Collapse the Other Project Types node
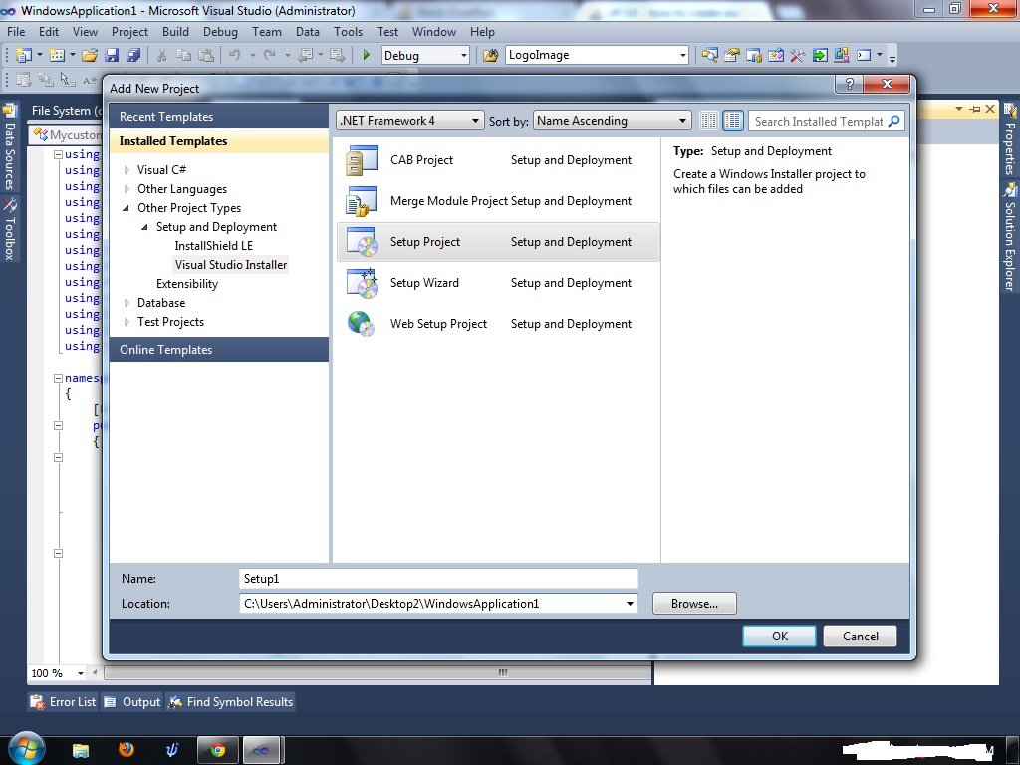 [x=127, y=208]
